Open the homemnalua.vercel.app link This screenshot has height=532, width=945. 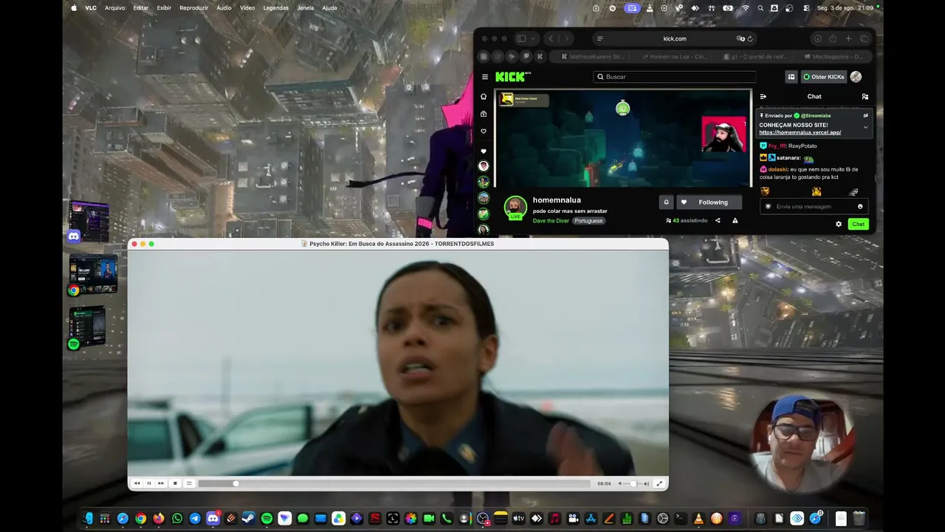coord(800,132)
